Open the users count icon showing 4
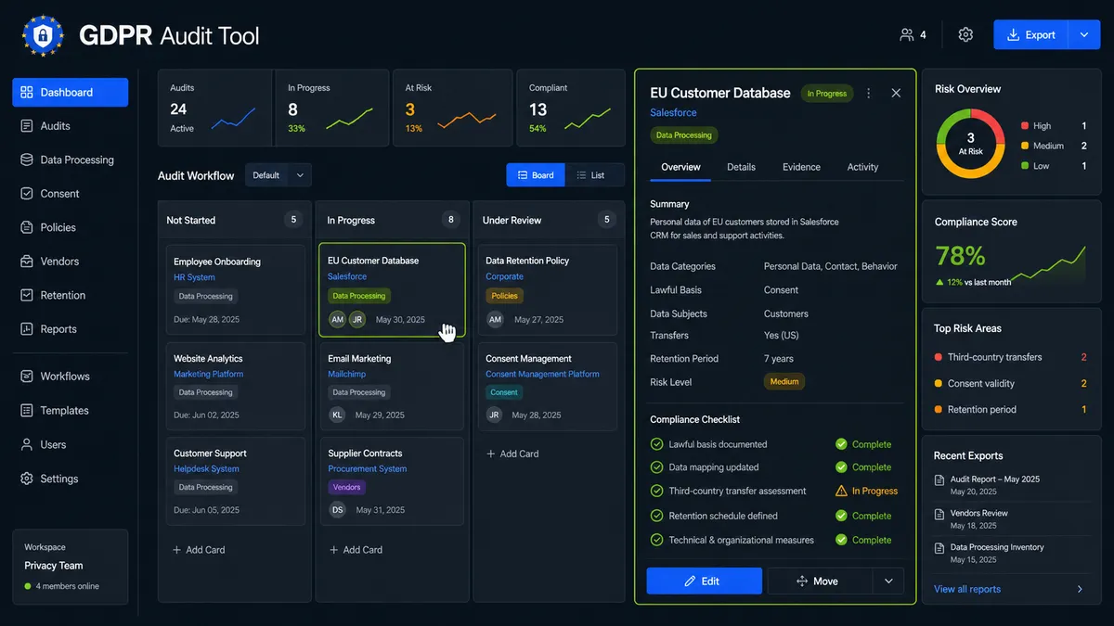The image size is (1114, 626). pos(907,35)
